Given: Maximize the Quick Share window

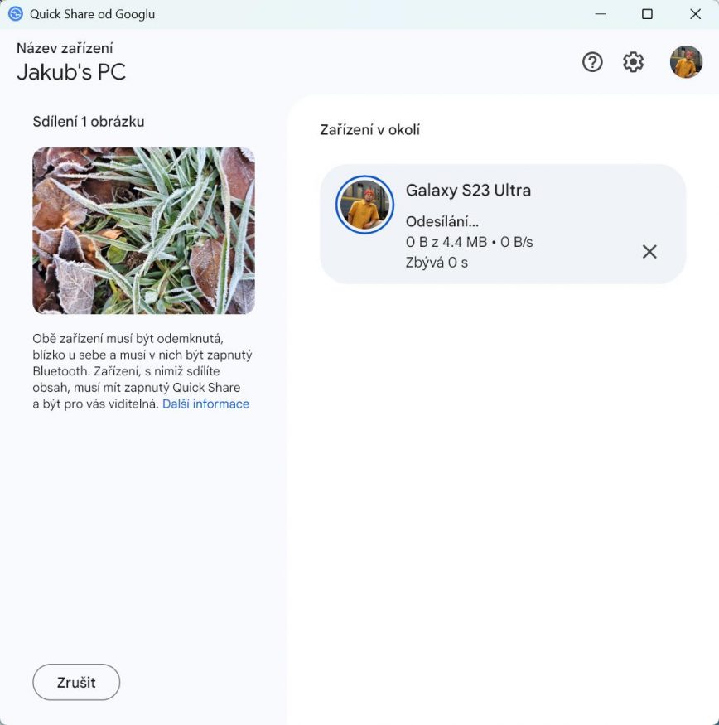Looking at the screenshot, I should tap(647, 14).
